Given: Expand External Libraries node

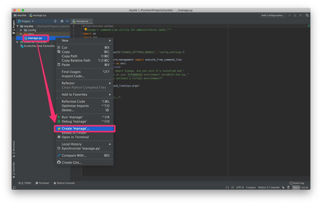Looking at the screenshot, I should click(x=18, y=42).
